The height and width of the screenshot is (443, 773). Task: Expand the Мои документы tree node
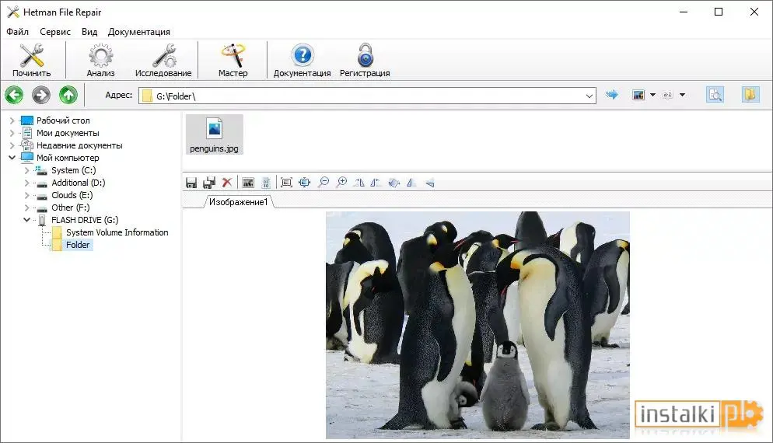click(x=12, y=133)
